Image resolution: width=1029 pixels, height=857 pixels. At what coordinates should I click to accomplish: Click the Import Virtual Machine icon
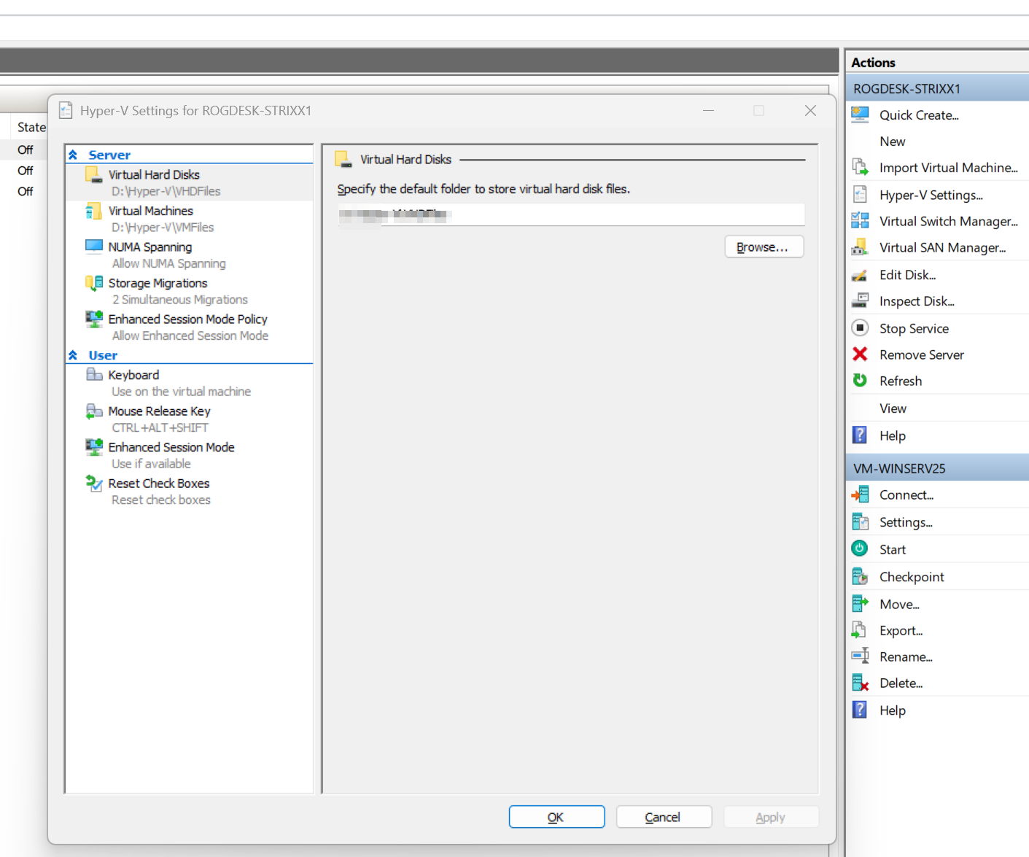tap(860, 167)
